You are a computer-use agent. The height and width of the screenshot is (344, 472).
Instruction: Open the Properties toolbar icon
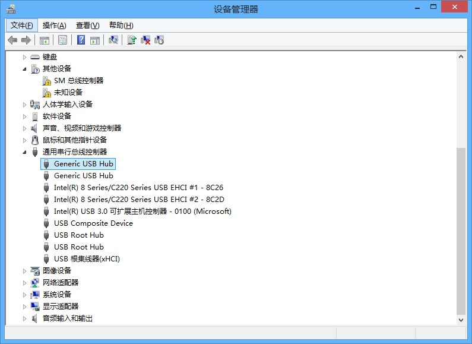click(62, 40)
